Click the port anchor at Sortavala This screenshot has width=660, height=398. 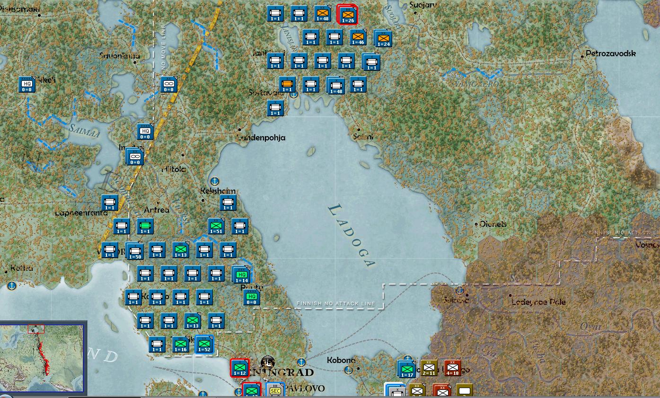(294, 94)
